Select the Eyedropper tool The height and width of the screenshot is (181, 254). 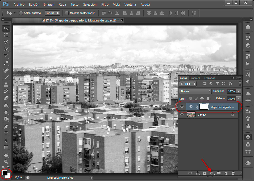click(x=6, y=63)
